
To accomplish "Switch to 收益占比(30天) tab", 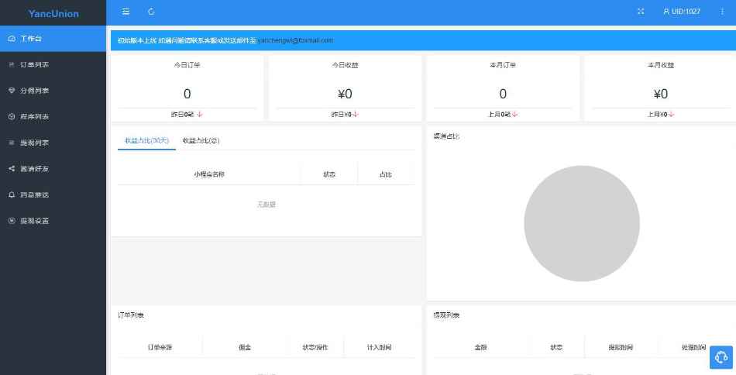I will tap(146, 140).
